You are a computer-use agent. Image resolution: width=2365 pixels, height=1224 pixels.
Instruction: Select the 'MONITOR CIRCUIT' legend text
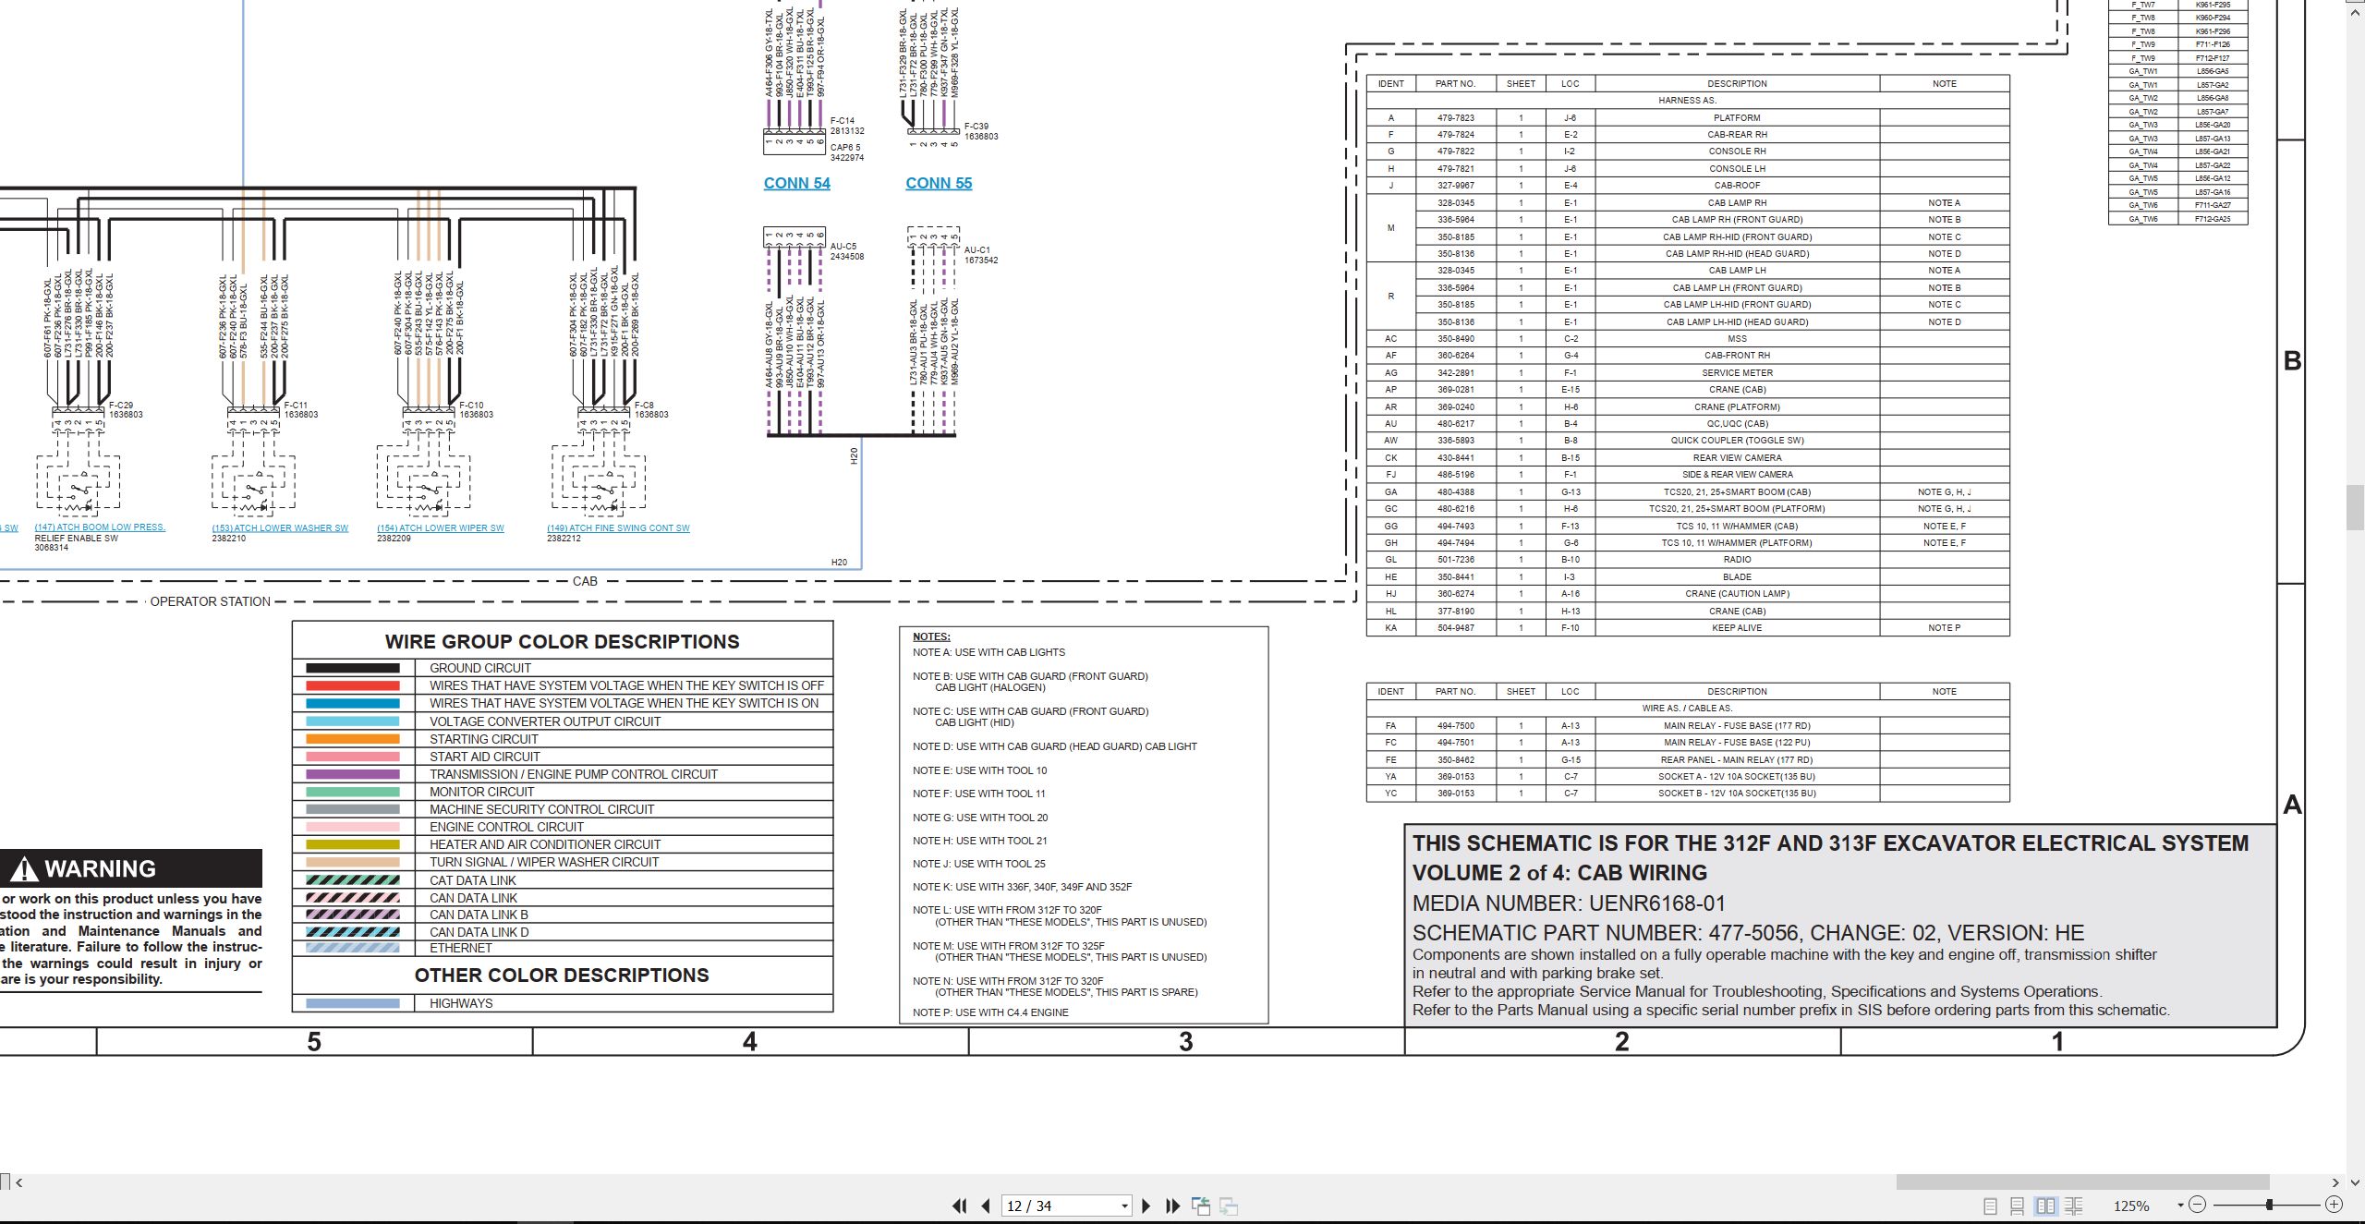pos(481,792)
